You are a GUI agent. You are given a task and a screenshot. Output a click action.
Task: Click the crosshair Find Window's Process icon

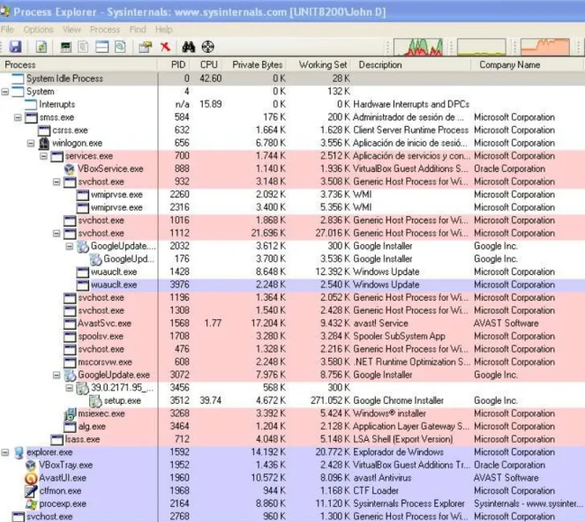tap(208, 47)
